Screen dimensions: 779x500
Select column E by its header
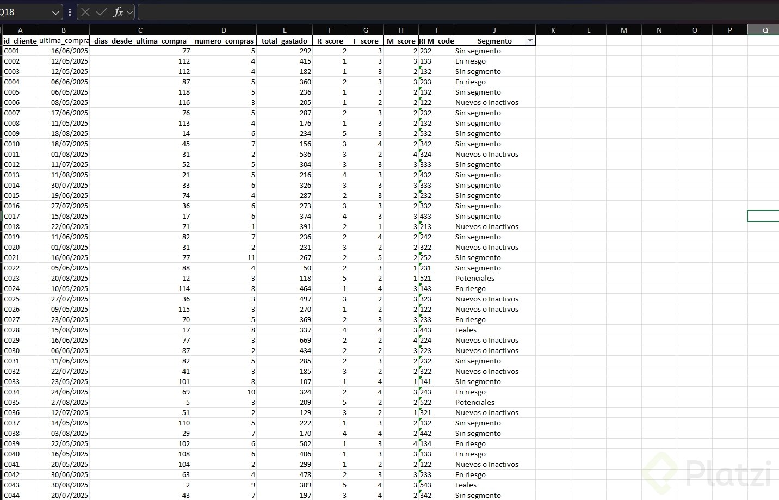click(x=285, y=30)
